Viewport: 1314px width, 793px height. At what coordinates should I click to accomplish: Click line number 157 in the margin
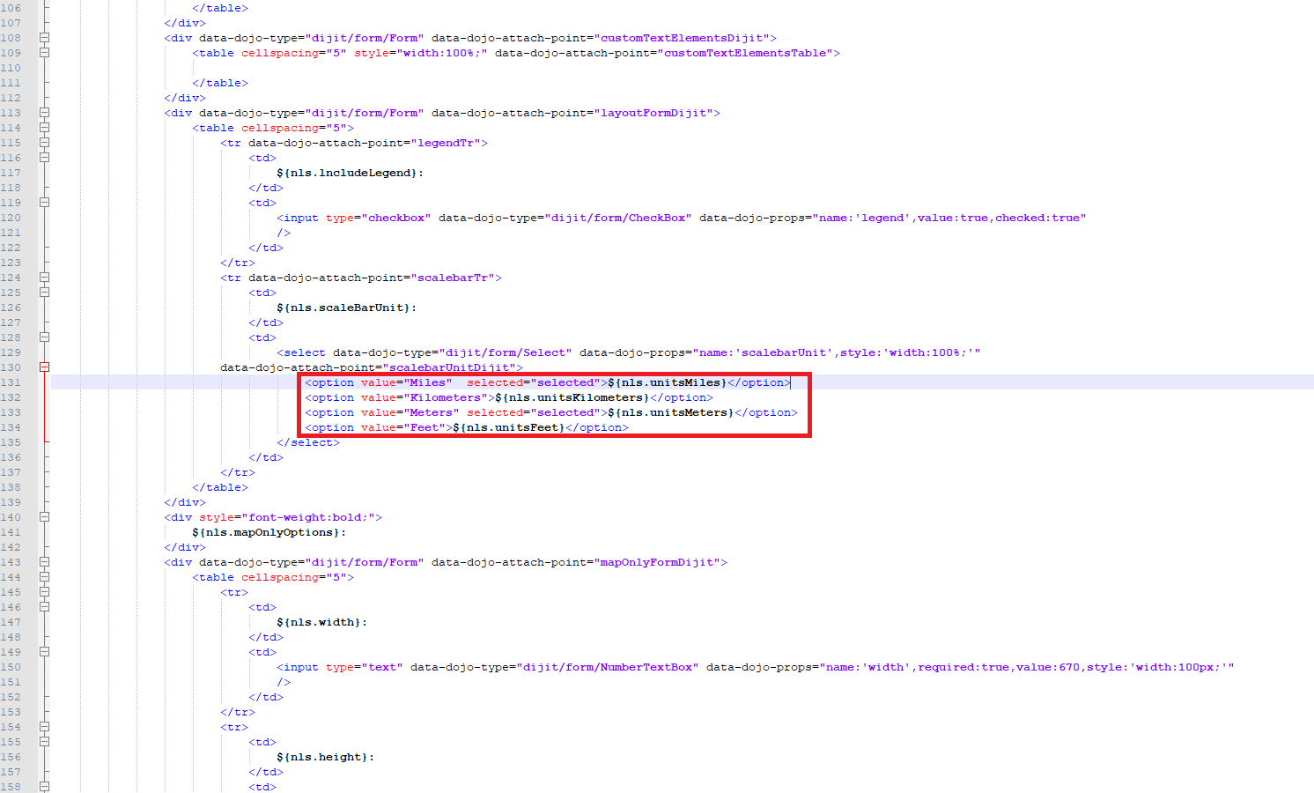11,772
